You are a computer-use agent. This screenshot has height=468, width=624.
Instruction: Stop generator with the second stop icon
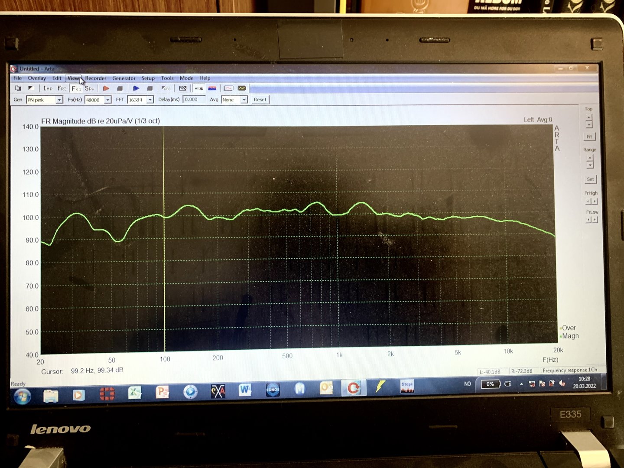(x=150, y=88)
